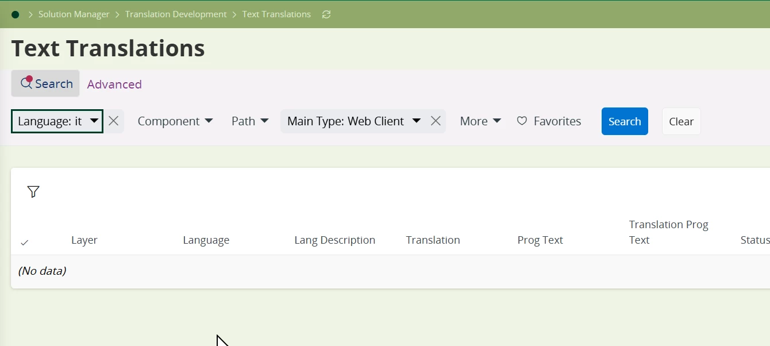770x346 pixels.
Task: Expand the More filters dropdown
Action: [x=480, y=121]
